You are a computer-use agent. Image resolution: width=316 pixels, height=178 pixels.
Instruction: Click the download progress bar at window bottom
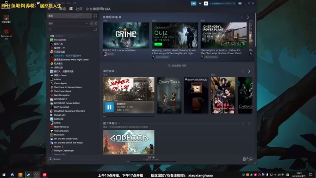point(151,161)
